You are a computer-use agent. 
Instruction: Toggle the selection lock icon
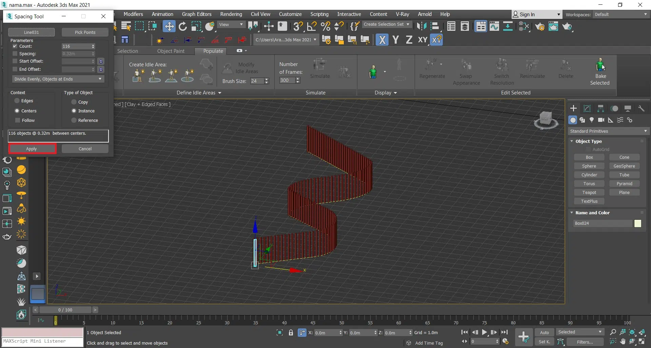291,332
